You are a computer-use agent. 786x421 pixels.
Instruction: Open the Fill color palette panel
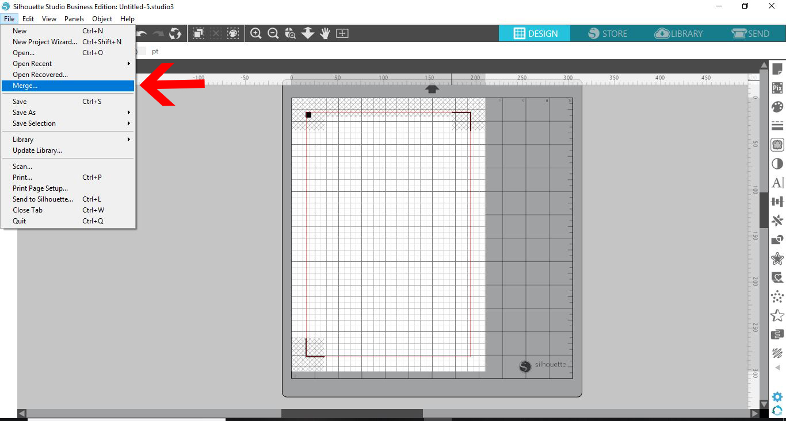pyautogui.click(x=777, y=107)
